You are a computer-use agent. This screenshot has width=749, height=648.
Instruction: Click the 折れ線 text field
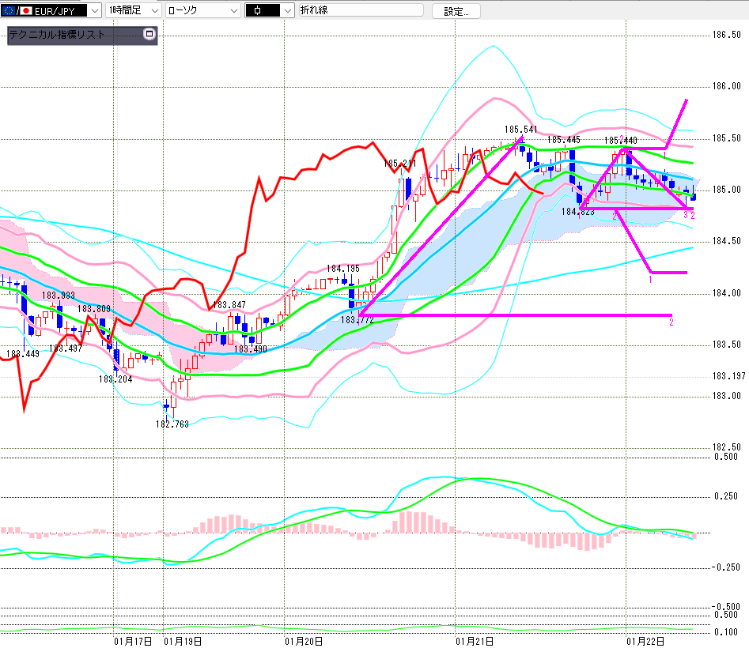click(x=360, y=11)
